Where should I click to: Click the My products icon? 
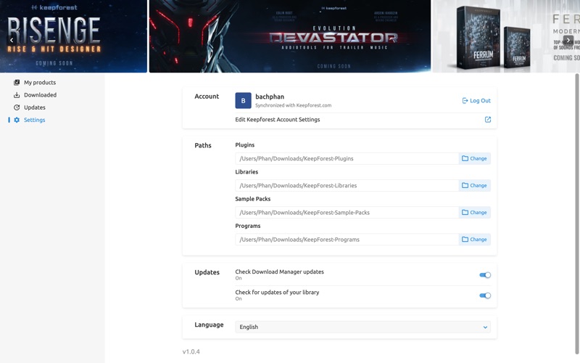coord(17,82)
